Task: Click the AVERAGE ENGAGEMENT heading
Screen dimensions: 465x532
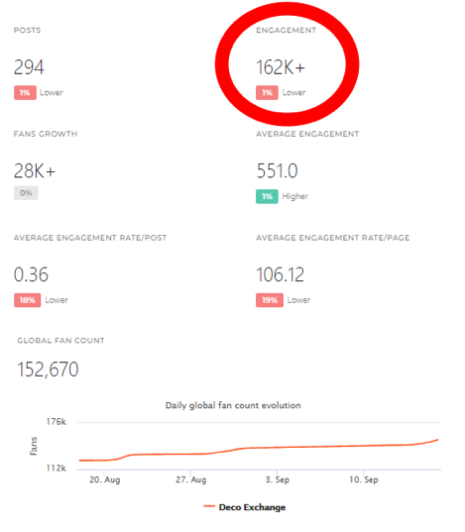Action: coord(307,134)
